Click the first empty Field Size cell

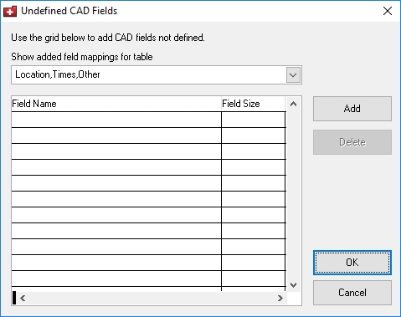click(x=254, y=120)
